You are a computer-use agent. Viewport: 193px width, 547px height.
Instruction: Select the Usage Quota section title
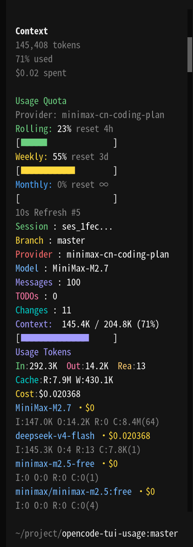[41, 101]
